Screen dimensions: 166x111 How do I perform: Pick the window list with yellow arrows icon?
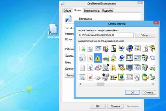121,67
